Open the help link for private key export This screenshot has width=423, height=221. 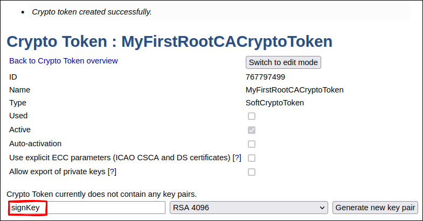click(x=112, y=172)
